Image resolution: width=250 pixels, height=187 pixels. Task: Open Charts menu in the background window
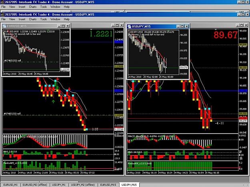click(x=33, y=7)
